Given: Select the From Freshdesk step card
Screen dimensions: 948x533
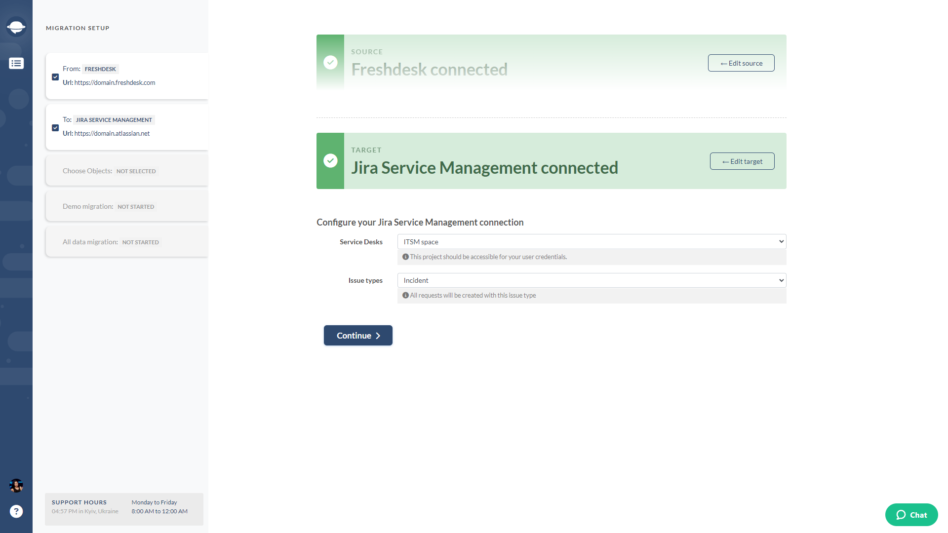Looking at the screenshot, I should tap(127, 76).
